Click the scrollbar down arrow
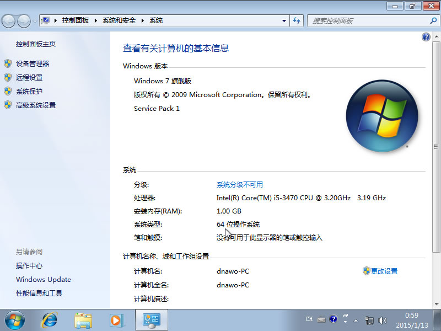The image size is (441, 331). pyautogui.click(x=436, y=304)
